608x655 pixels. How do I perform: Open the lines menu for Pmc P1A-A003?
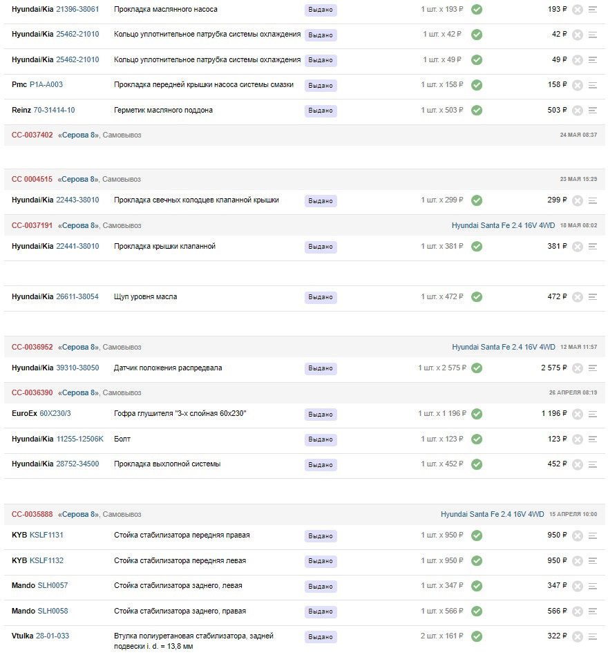593,85
